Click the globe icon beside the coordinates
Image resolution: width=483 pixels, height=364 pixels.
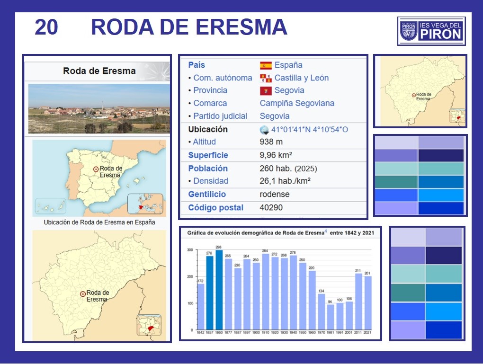click(264, 130)
